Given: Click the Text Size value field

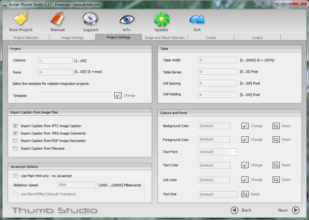Looking at the screenshot, I should 217,194.
